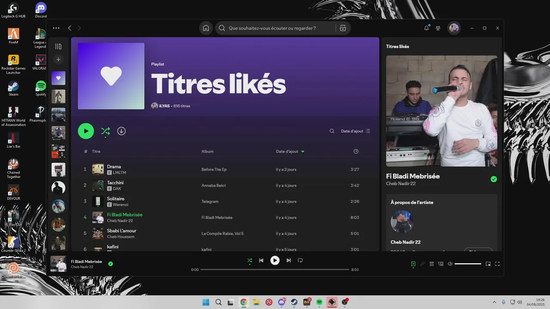The image size is (550, 309).
Task: Go to Spotify Home
Action: (206, 28)
